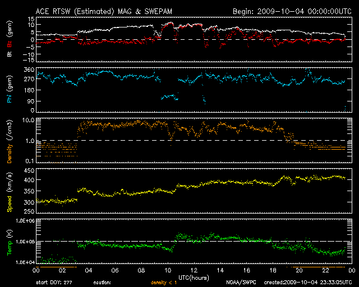Image resolution: width=359 pixels, height=287 pixels.
Task: Click the "1.0E+04" tick on Temp axis
Action: tap(25, 262)
